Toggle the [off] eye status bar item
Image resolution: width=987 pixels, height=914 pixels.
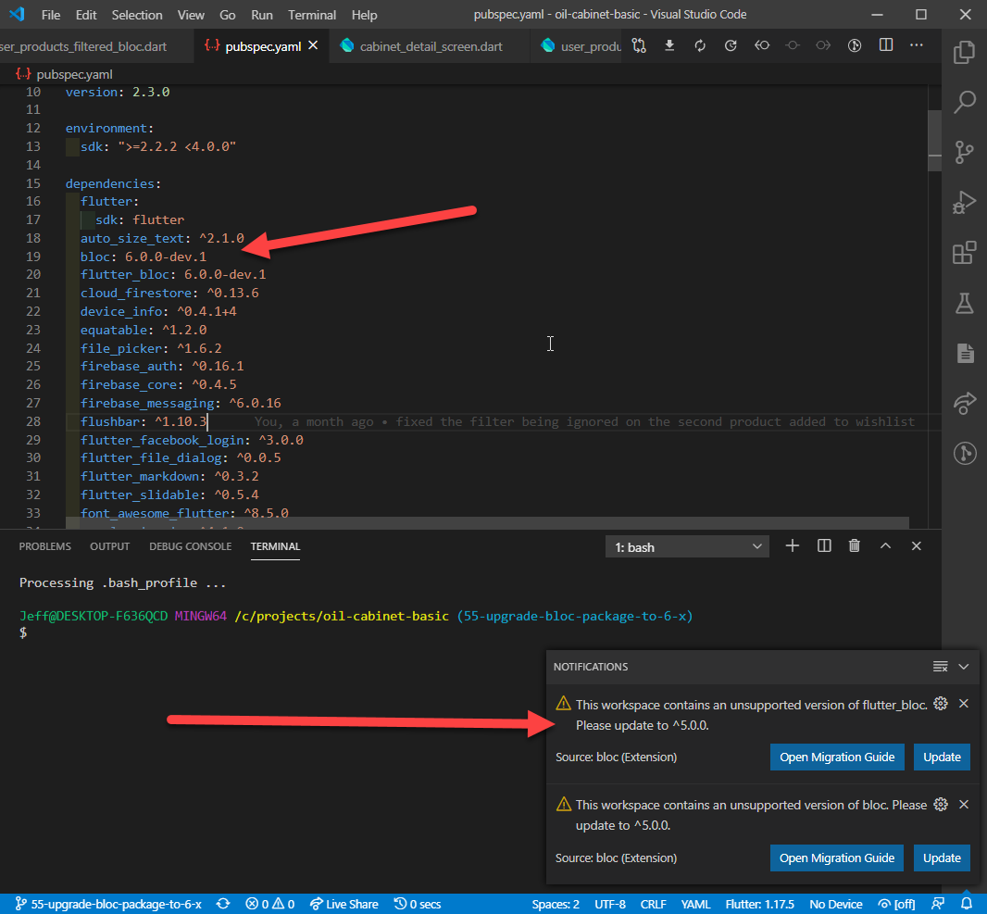[x=896, y=904]
